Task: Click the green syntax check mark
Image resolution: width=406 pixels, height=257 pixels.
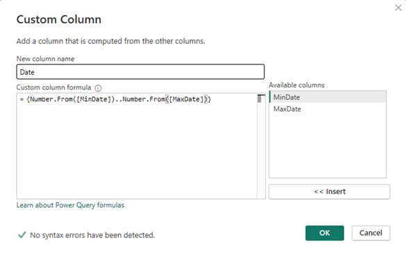Action: click(22, 235)
